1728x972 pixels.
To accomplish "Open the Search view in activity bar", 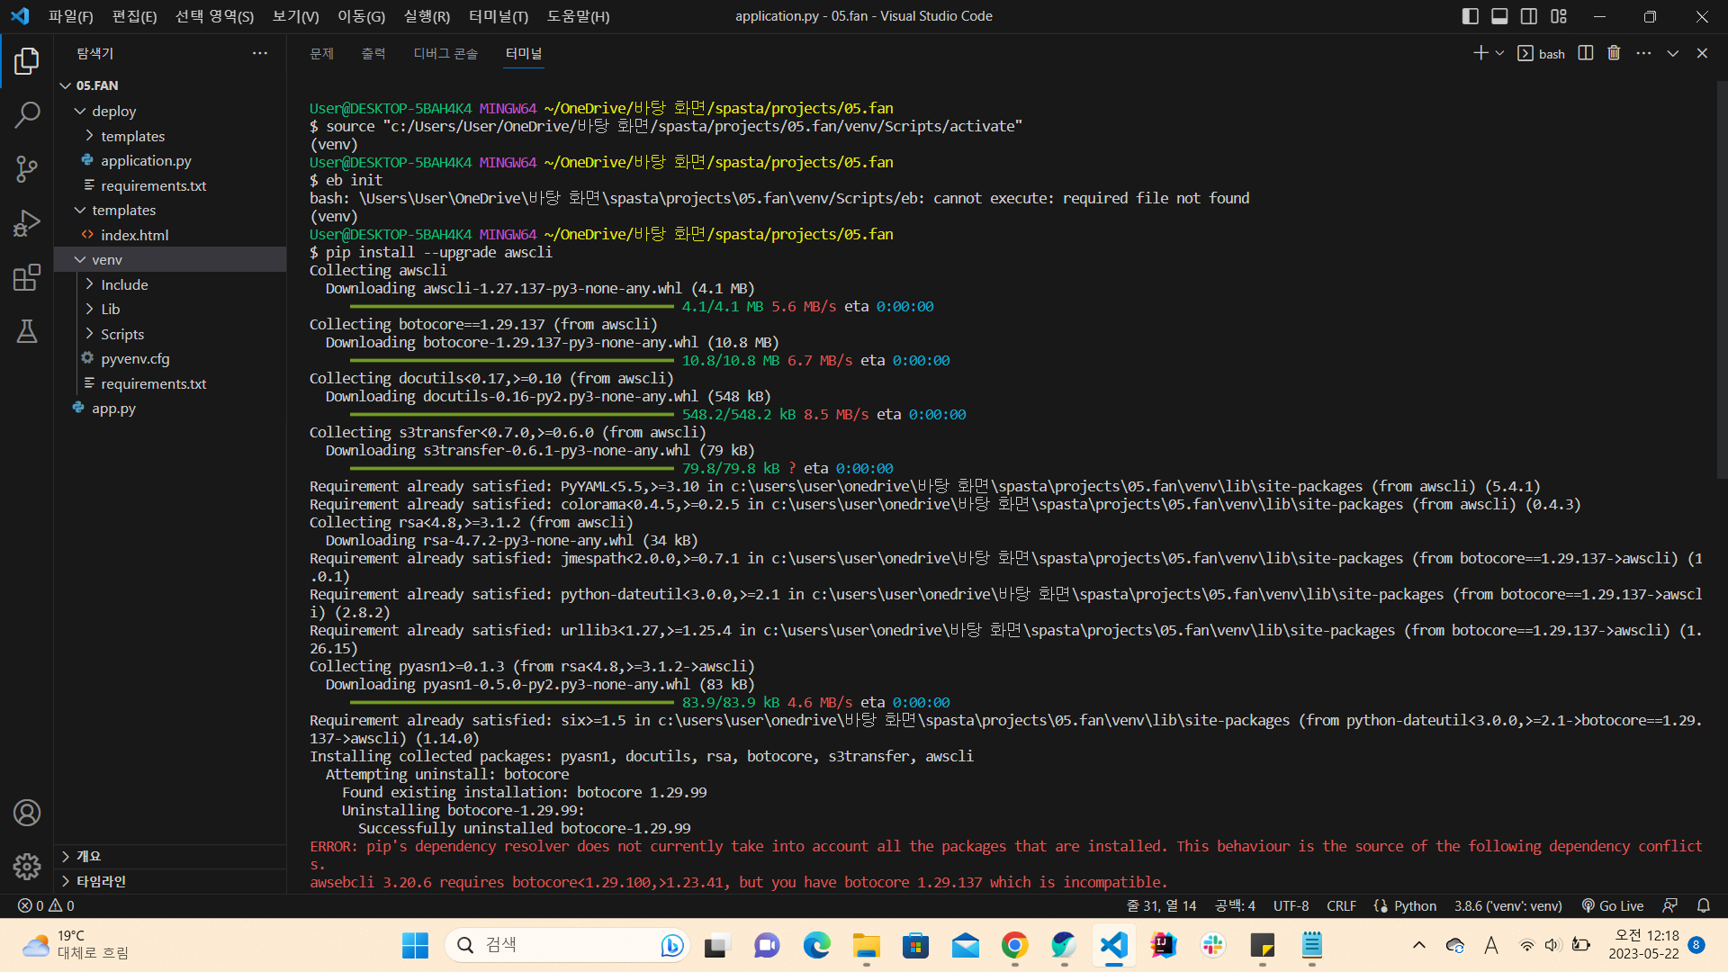I will (x=27, y=114).
